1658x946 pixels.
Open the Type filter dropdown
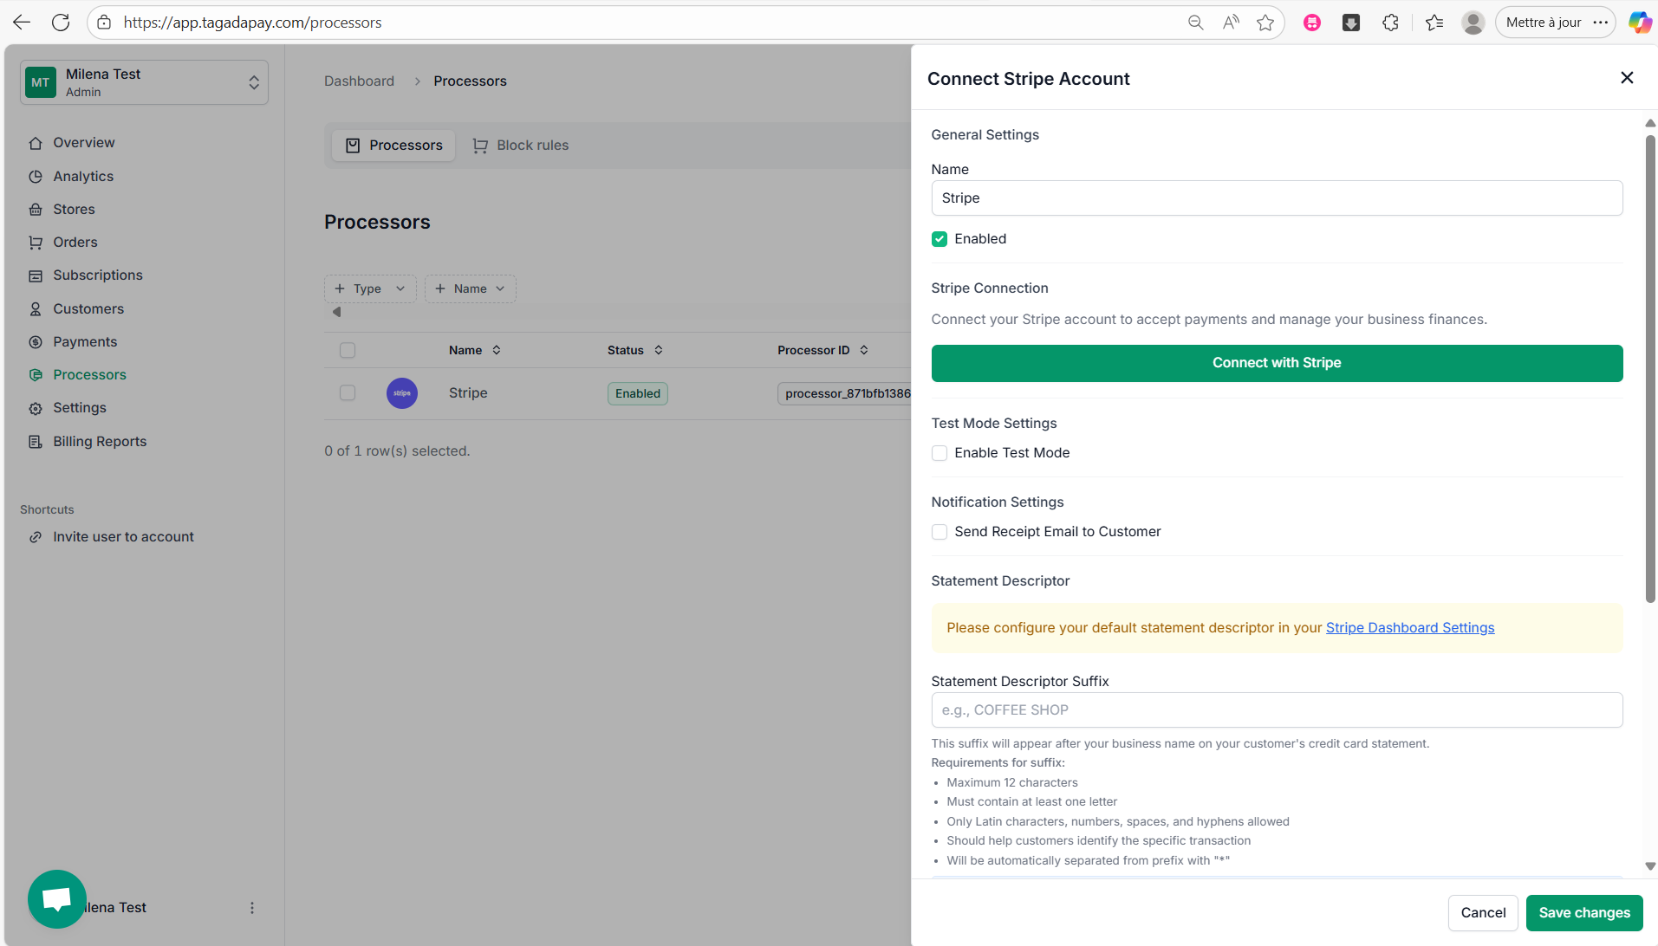(x=370, y=288)
